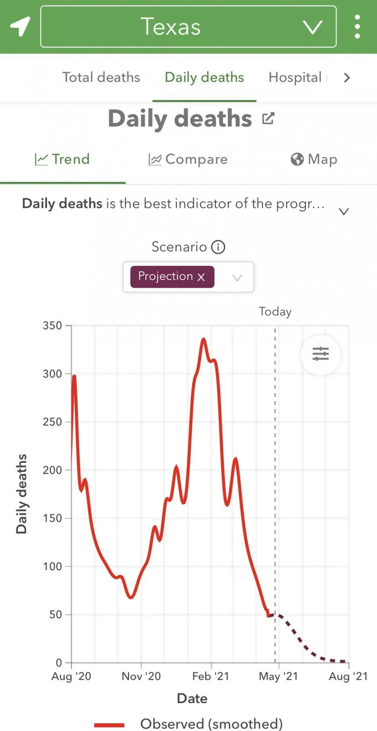The image size is (377, 731).
Task: Toggle Observed (smoothed) legend entry
Action: [x=211, y=724]
